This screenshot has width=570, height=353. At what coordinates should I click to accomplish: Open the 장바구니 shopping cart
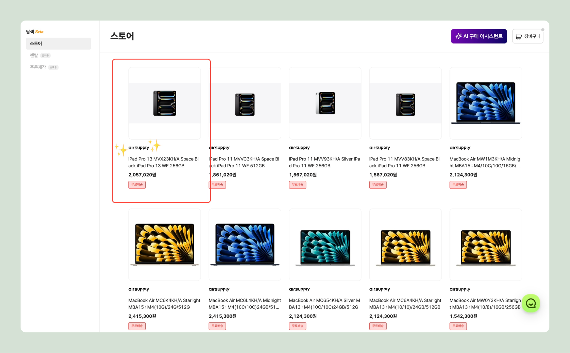click(x=528, y=36)
